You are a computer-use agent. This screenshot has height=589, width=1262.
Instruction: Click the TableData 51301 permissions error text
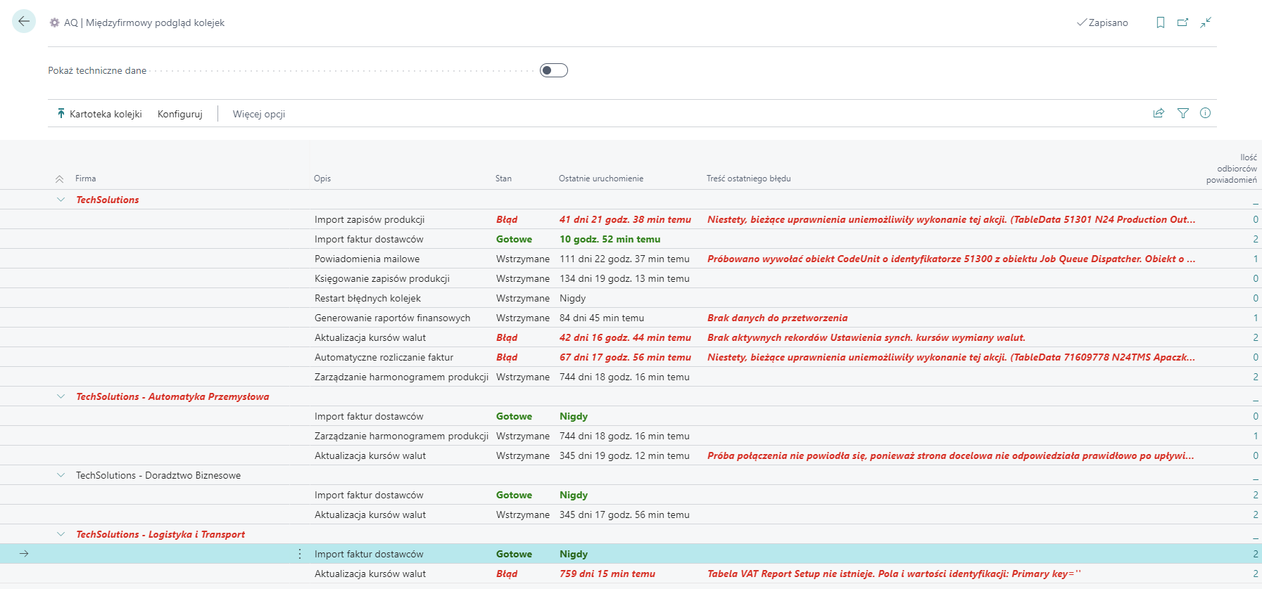pyautogui.click(x=951, y=219)
